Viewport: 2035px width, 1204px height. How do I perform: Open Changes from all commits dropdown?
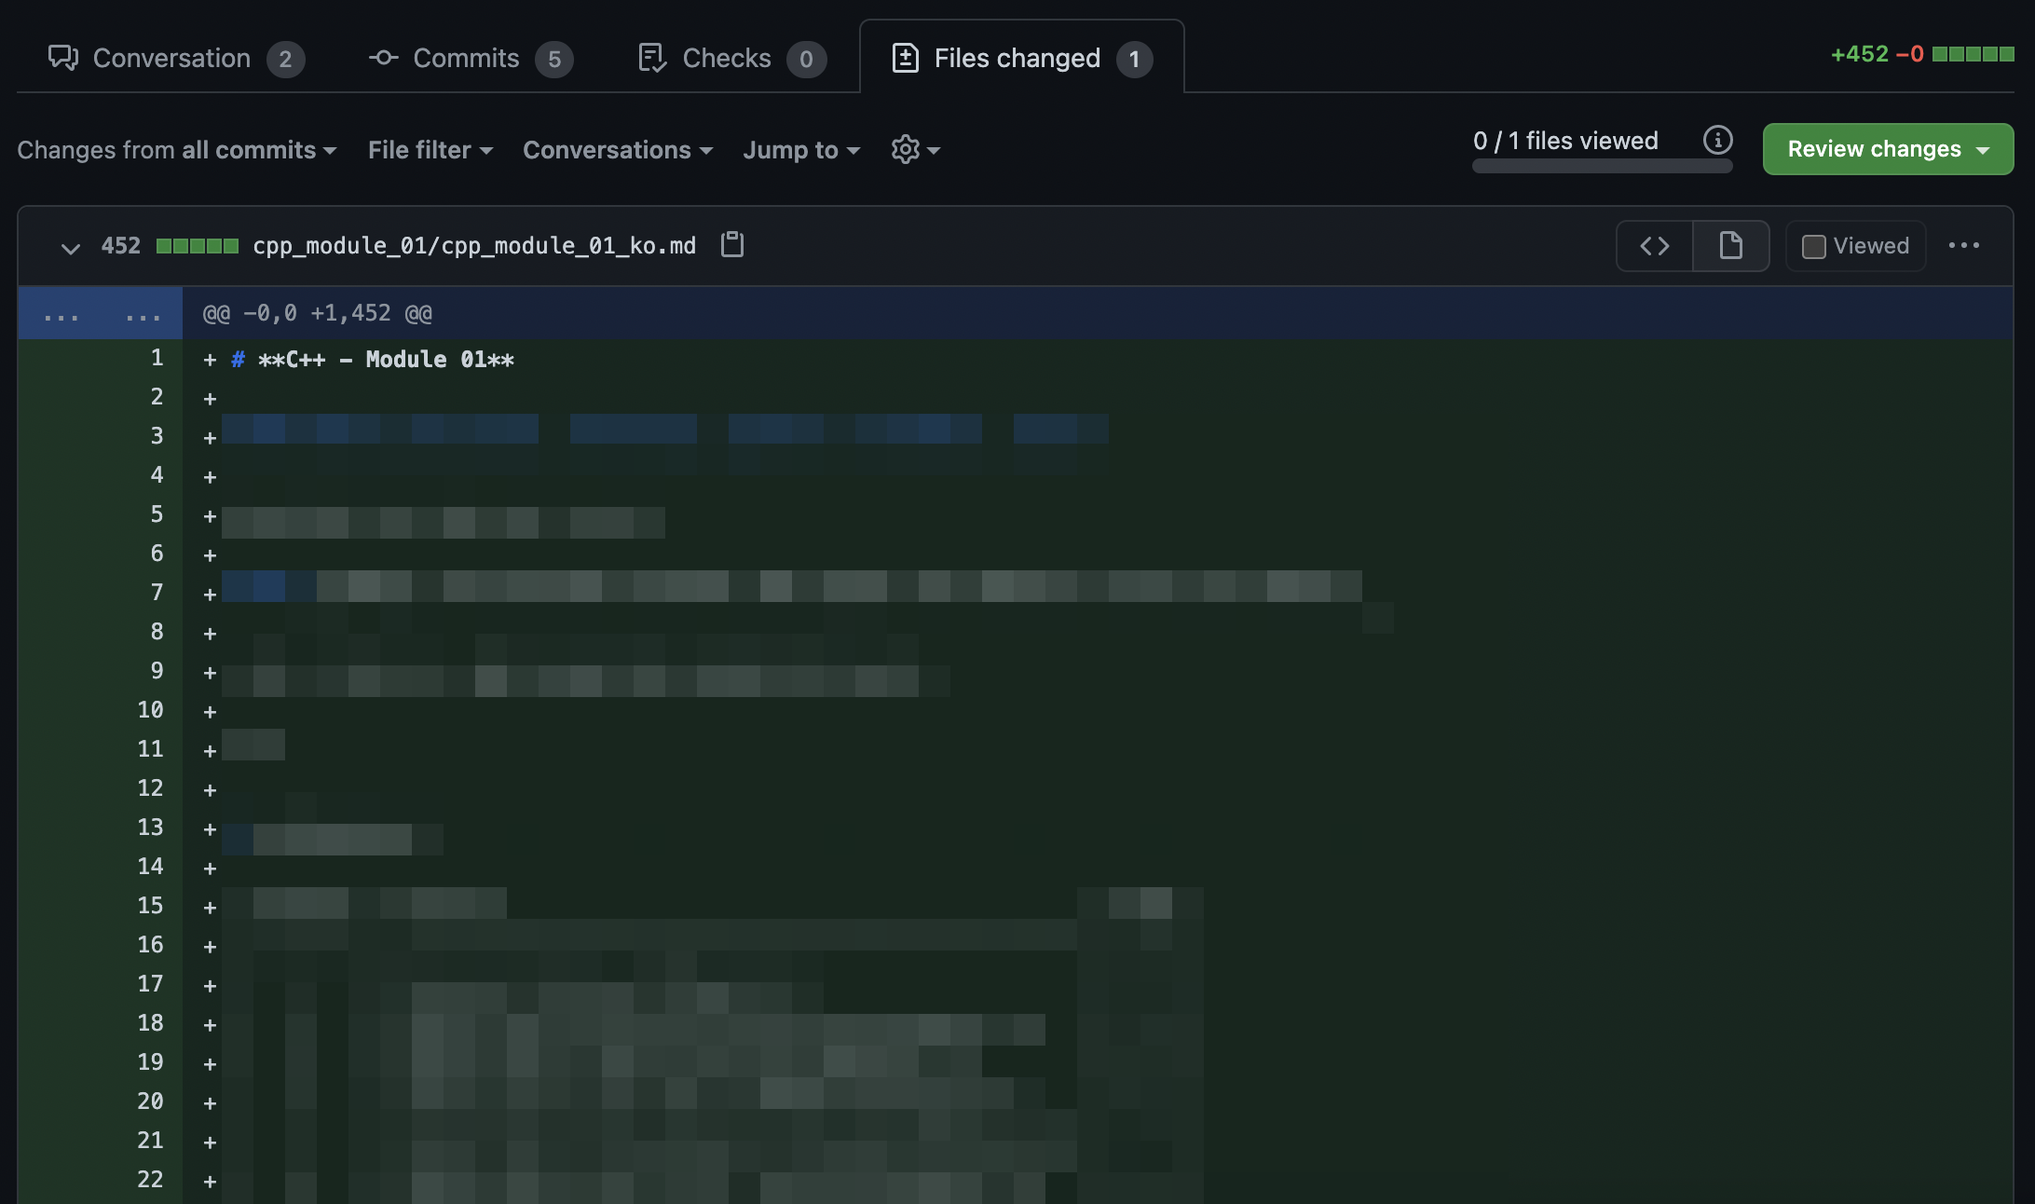click(x=176, y=150)
